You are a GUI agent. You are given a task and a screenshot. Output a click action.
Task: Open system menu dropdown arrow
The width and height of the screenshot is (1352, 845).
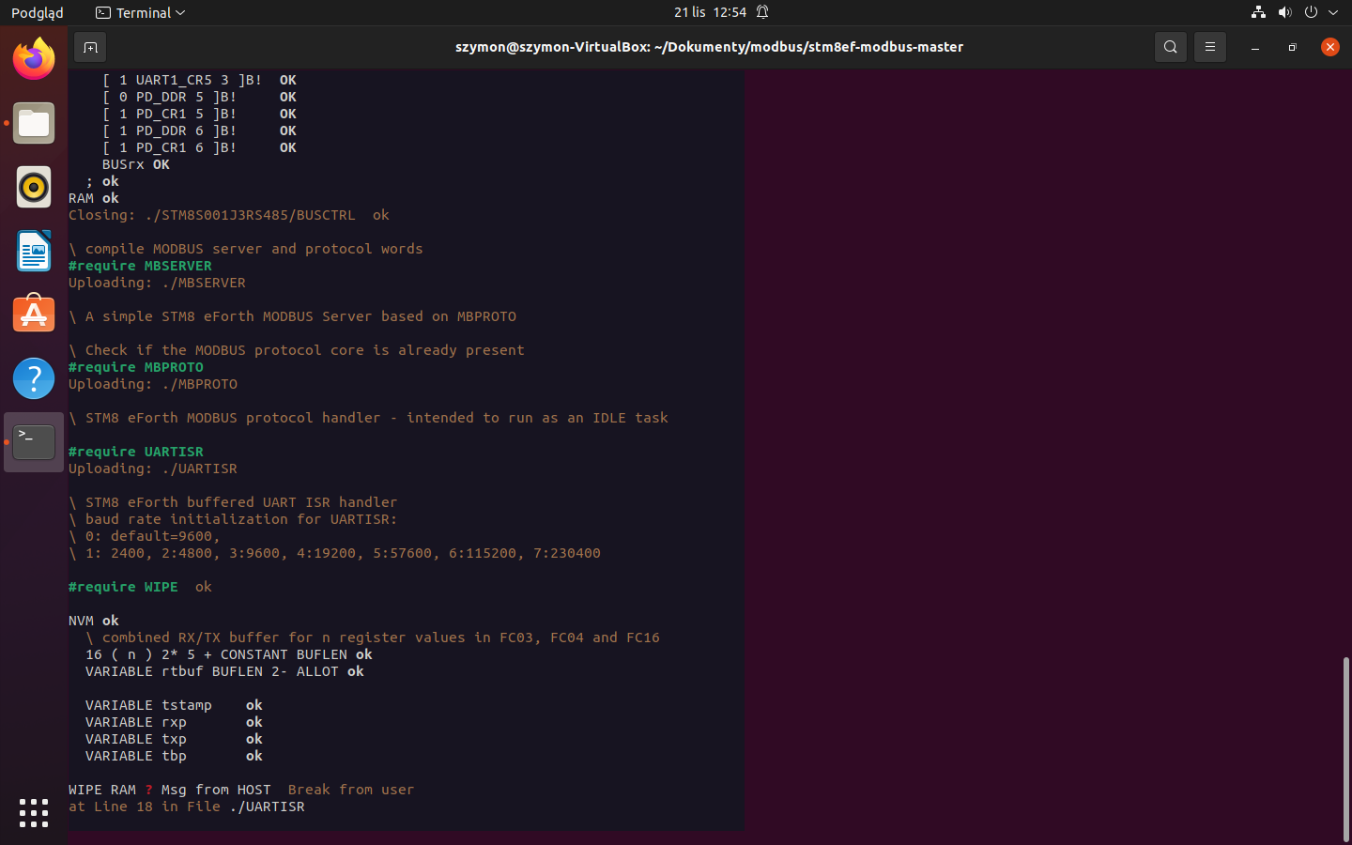click(1333, 12)
